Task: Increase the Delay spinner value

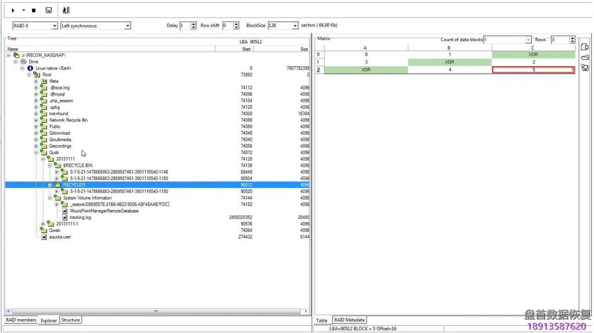Action: coord(194,24)
